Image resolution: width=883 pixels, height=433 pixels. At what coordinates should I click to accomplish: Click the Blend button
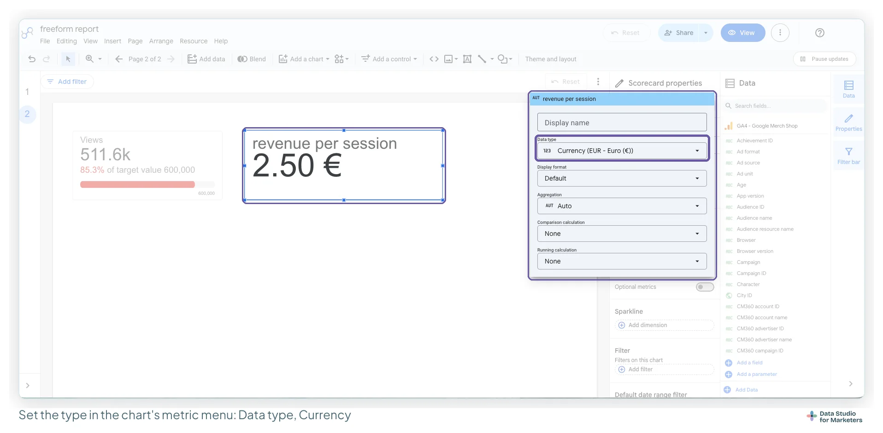(252, 59)
